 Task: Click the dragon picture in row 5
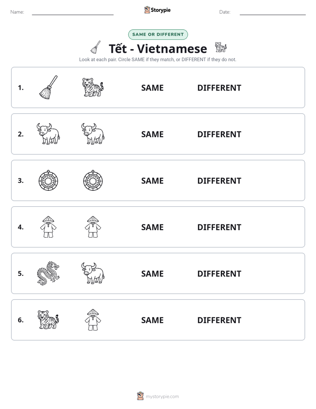click(48, 273)
